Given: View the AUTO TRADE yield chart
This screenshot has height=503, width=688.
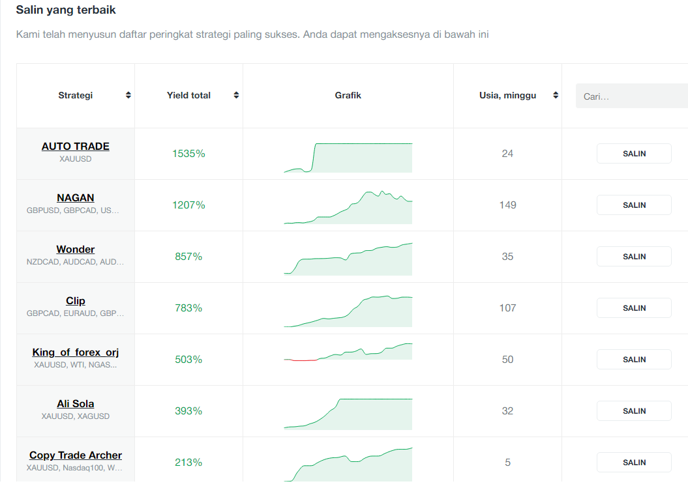Looking at the screenshot, I should (348, 158).
